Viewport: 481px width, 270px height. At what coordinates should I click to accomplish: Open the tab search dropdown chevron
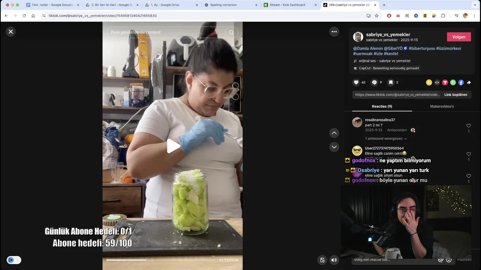(x=475, y=5)
